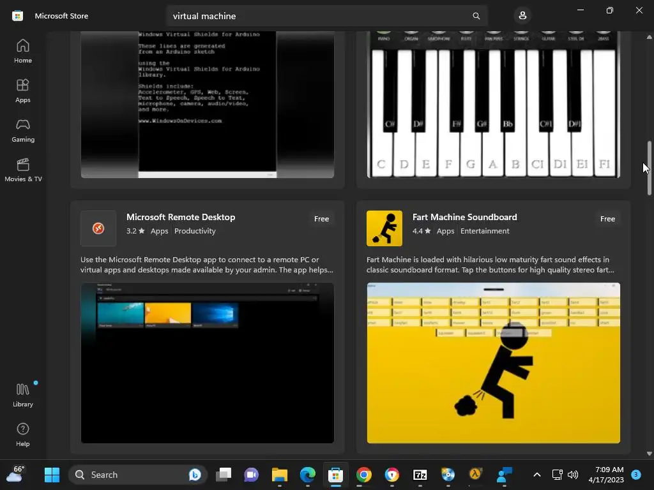The image size is (654, 490).
Task: Open the piano keyboard screenshot thumbnail
Action: click(494, 105)
